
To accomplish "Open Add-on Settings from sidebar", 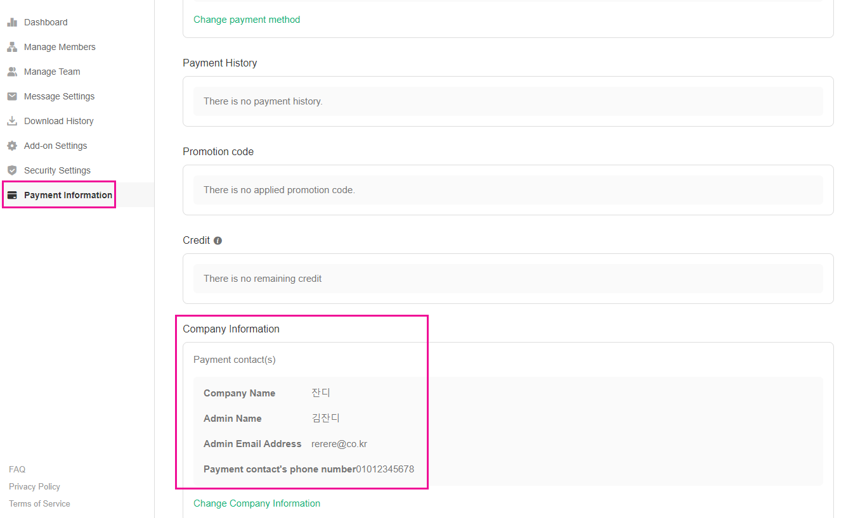I will (55, 146).
